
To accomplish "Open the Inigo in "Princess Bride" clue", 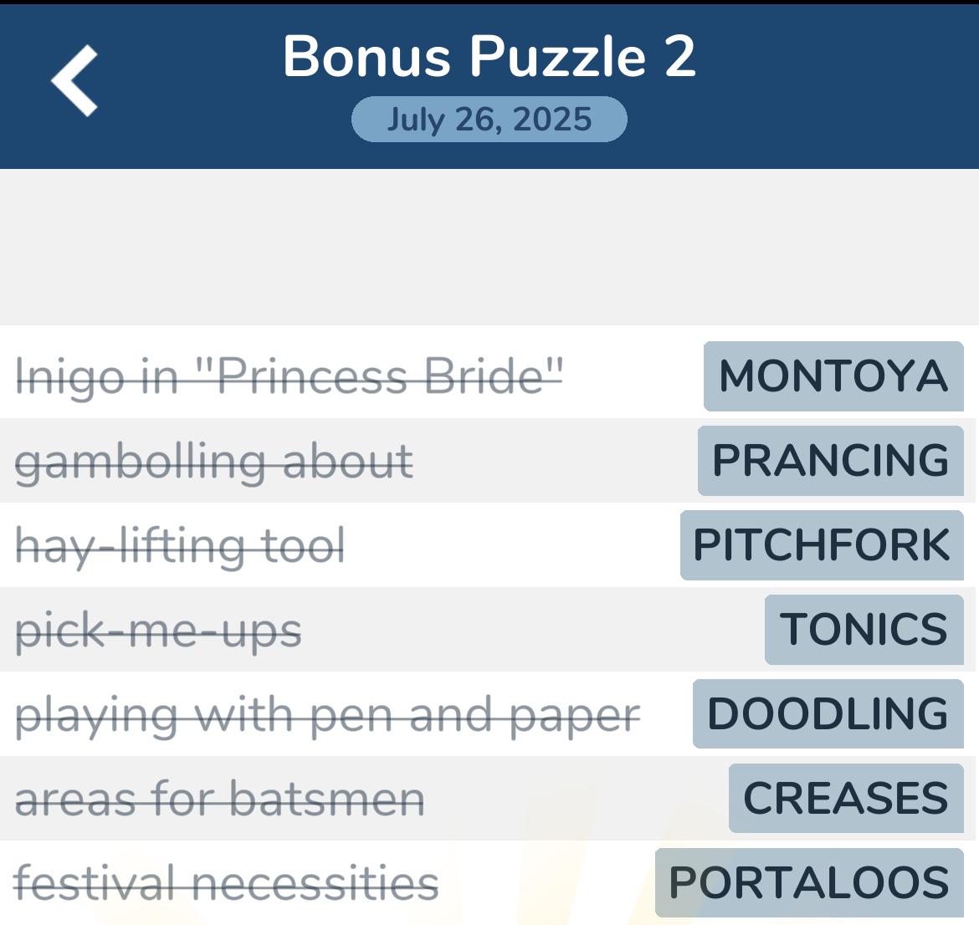I will [x=289, y=376].
